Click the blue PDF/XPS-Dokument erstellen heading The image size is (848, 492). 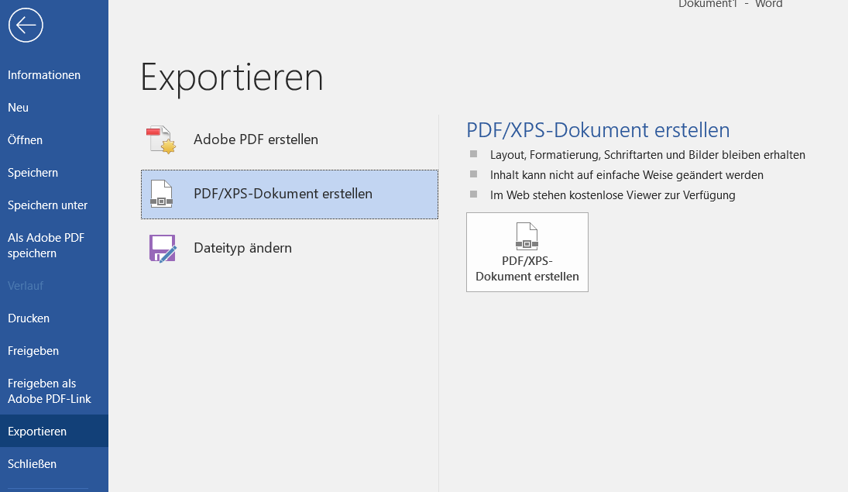click(x=598, y=130)
